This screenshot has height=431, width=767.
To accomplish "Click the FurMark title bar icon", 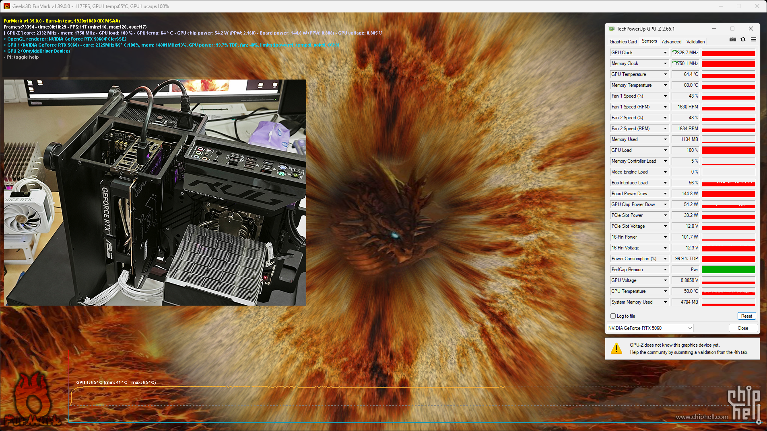I will coord(7,6).
